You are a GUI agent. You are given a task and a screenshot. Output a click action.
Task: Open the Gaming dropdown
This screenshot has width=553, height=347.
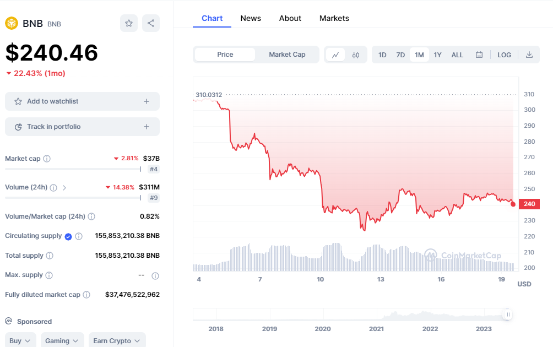point(62,340)
